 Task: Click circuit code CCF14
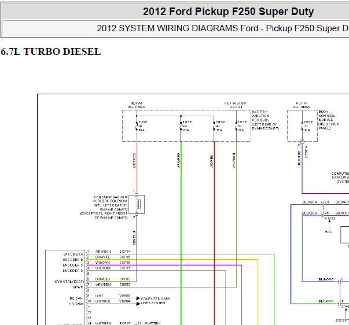(125, 252)
